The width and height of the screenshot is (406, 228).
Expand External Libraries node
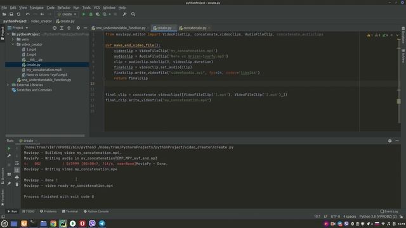[8, 85]
